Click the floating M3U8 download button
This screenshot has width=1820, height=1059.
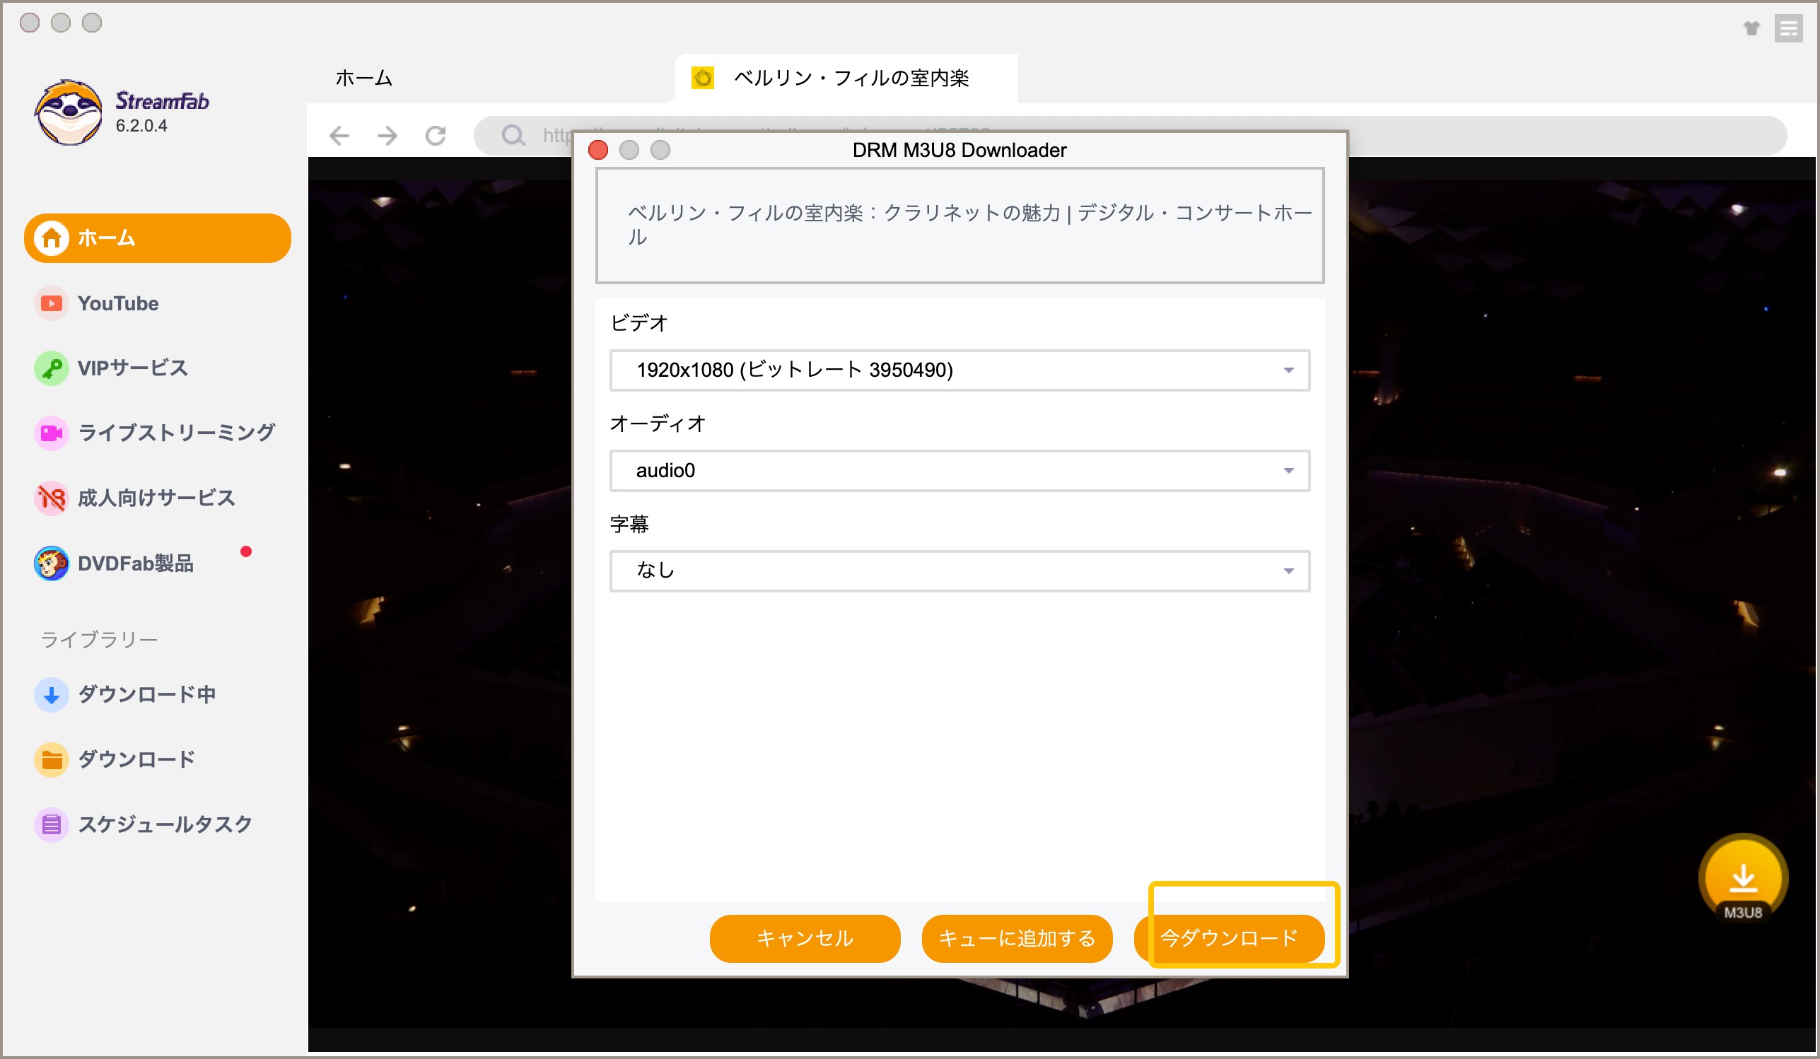1743,879
